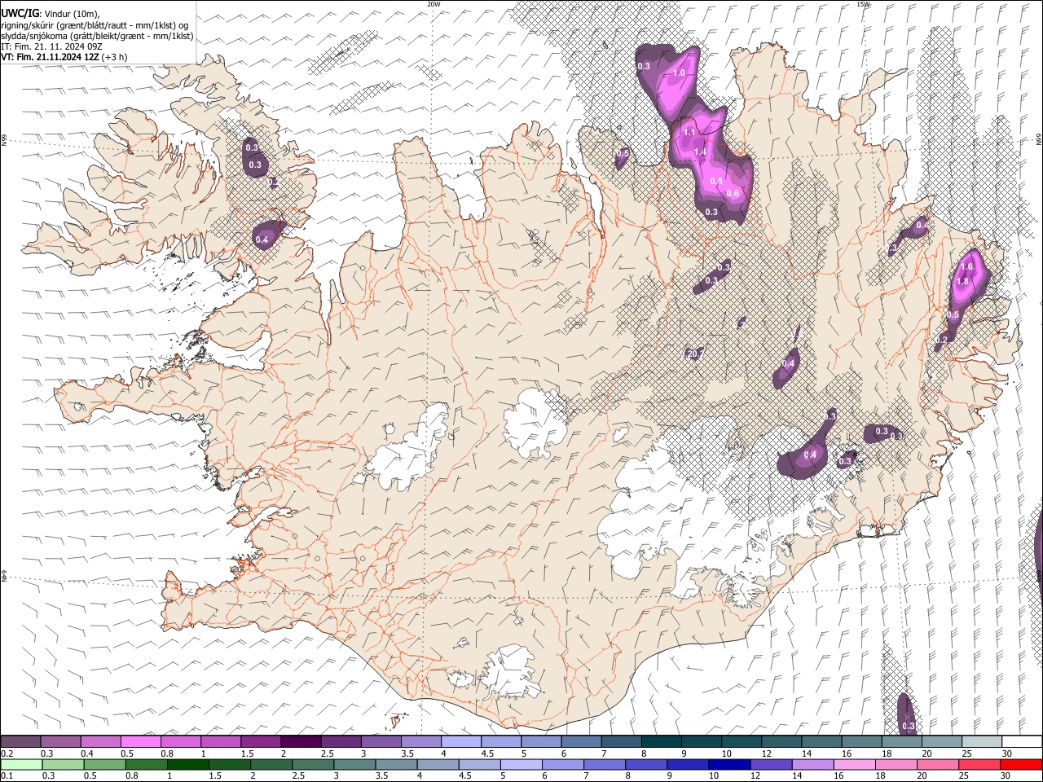1043x782 pixels.
Task: Click the 'rigning/skúrir' legend description line
Action: (x=96, y=25)
